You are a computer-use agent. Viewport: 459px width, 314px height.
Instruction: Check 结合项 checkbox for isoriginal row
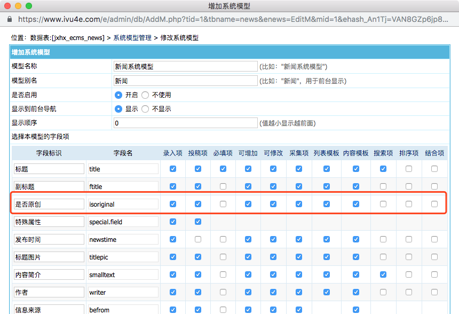click(x=434, y=204)
